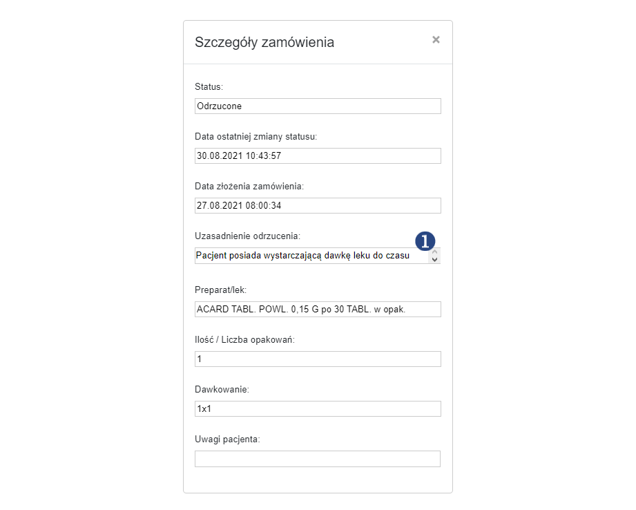The image size is (636, 510).
Task: Select the Preparat/lek field with ACARD
Action: (318, 309)
